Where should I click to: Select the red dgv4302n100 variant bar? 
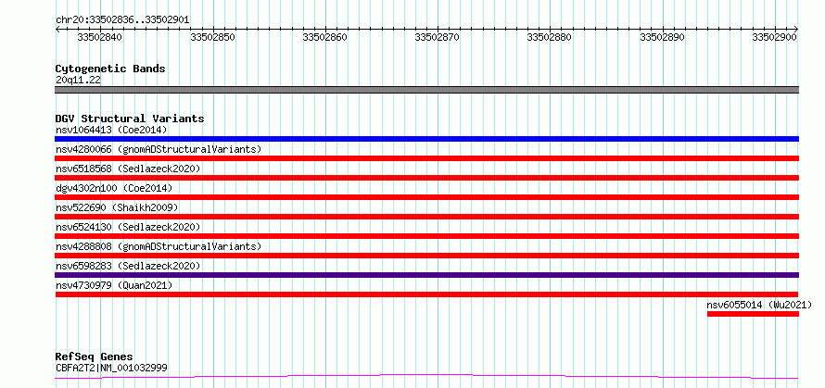point(426,197)
